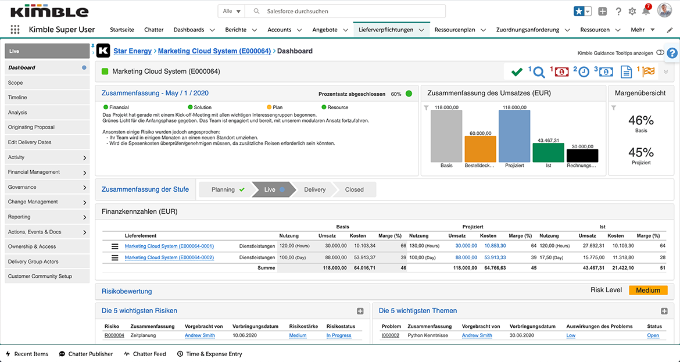Open the blue document icon

point(626,72)
